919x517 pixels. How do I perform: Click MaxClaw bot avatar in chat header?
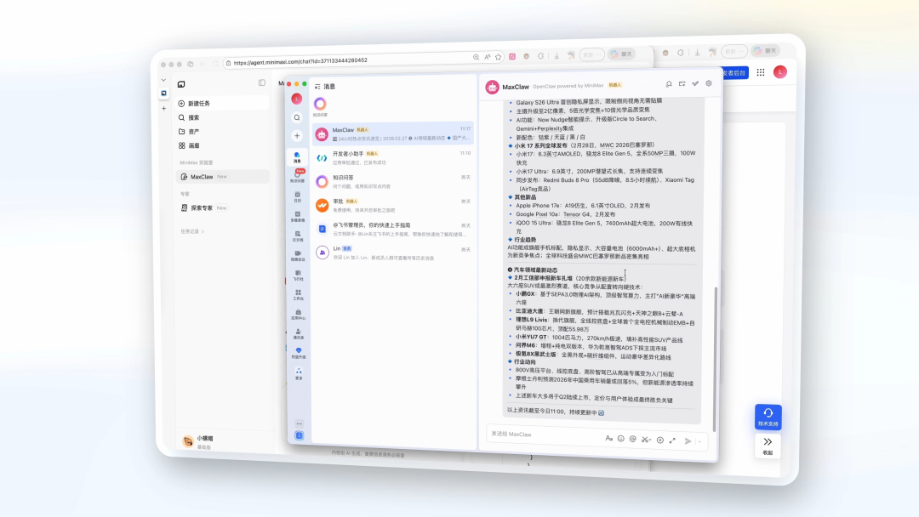(493, 87)
